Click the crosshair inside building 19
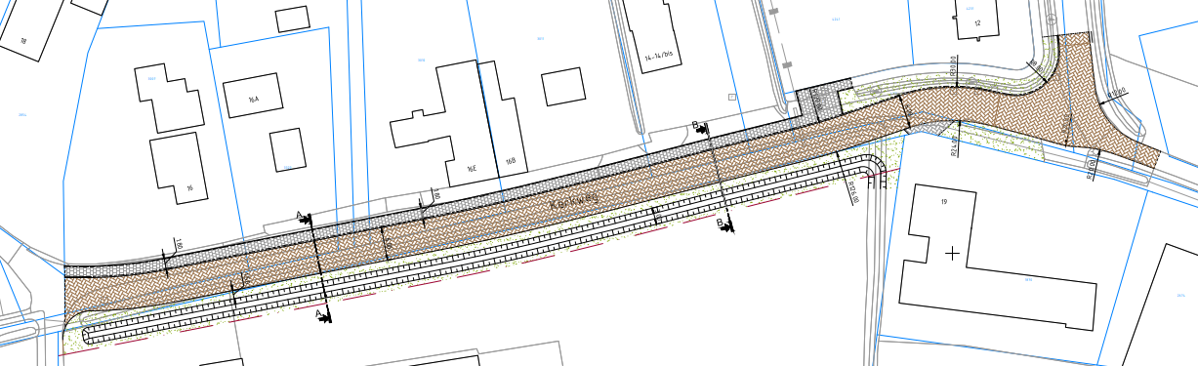Screen dimensions: 1198x366 [x=952, y=253]
